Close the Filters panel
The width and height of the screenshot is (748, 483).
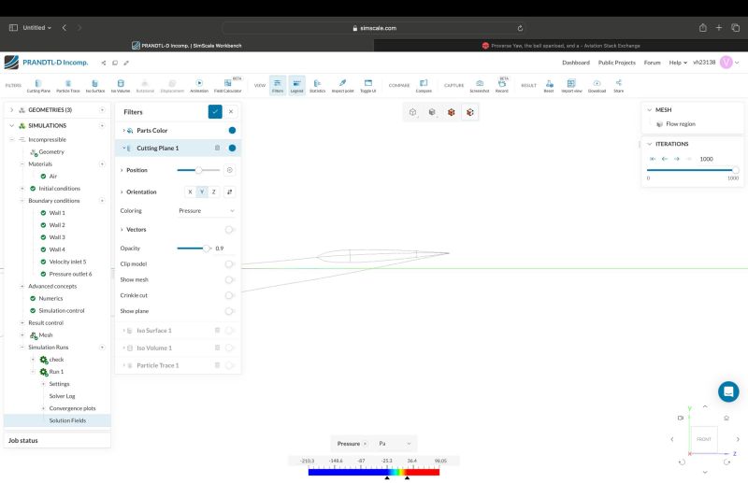click(231, 111)
